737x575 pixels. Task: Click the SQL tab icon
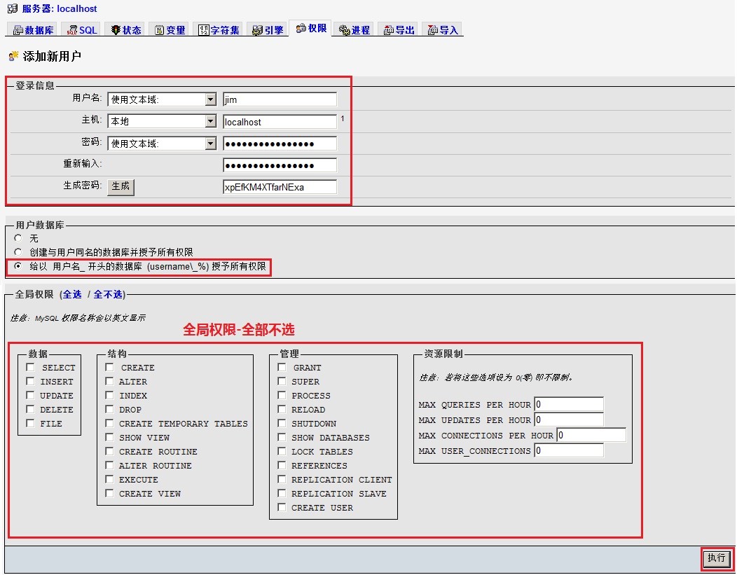click(71, 30)
